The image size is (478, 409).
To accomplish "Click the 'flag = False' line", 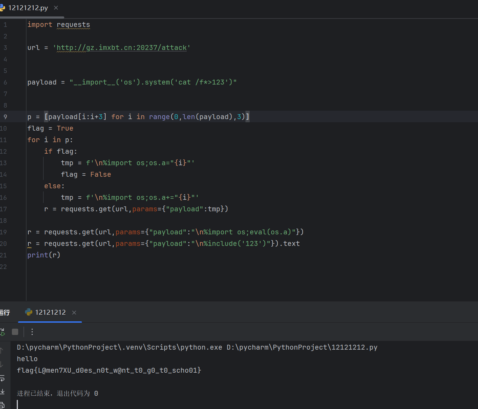I will click(x=86, y=174).
